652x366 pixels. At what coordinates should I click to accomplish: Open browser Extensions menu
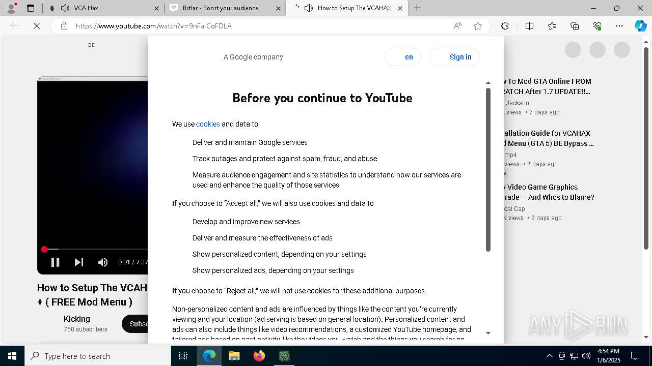505,26
